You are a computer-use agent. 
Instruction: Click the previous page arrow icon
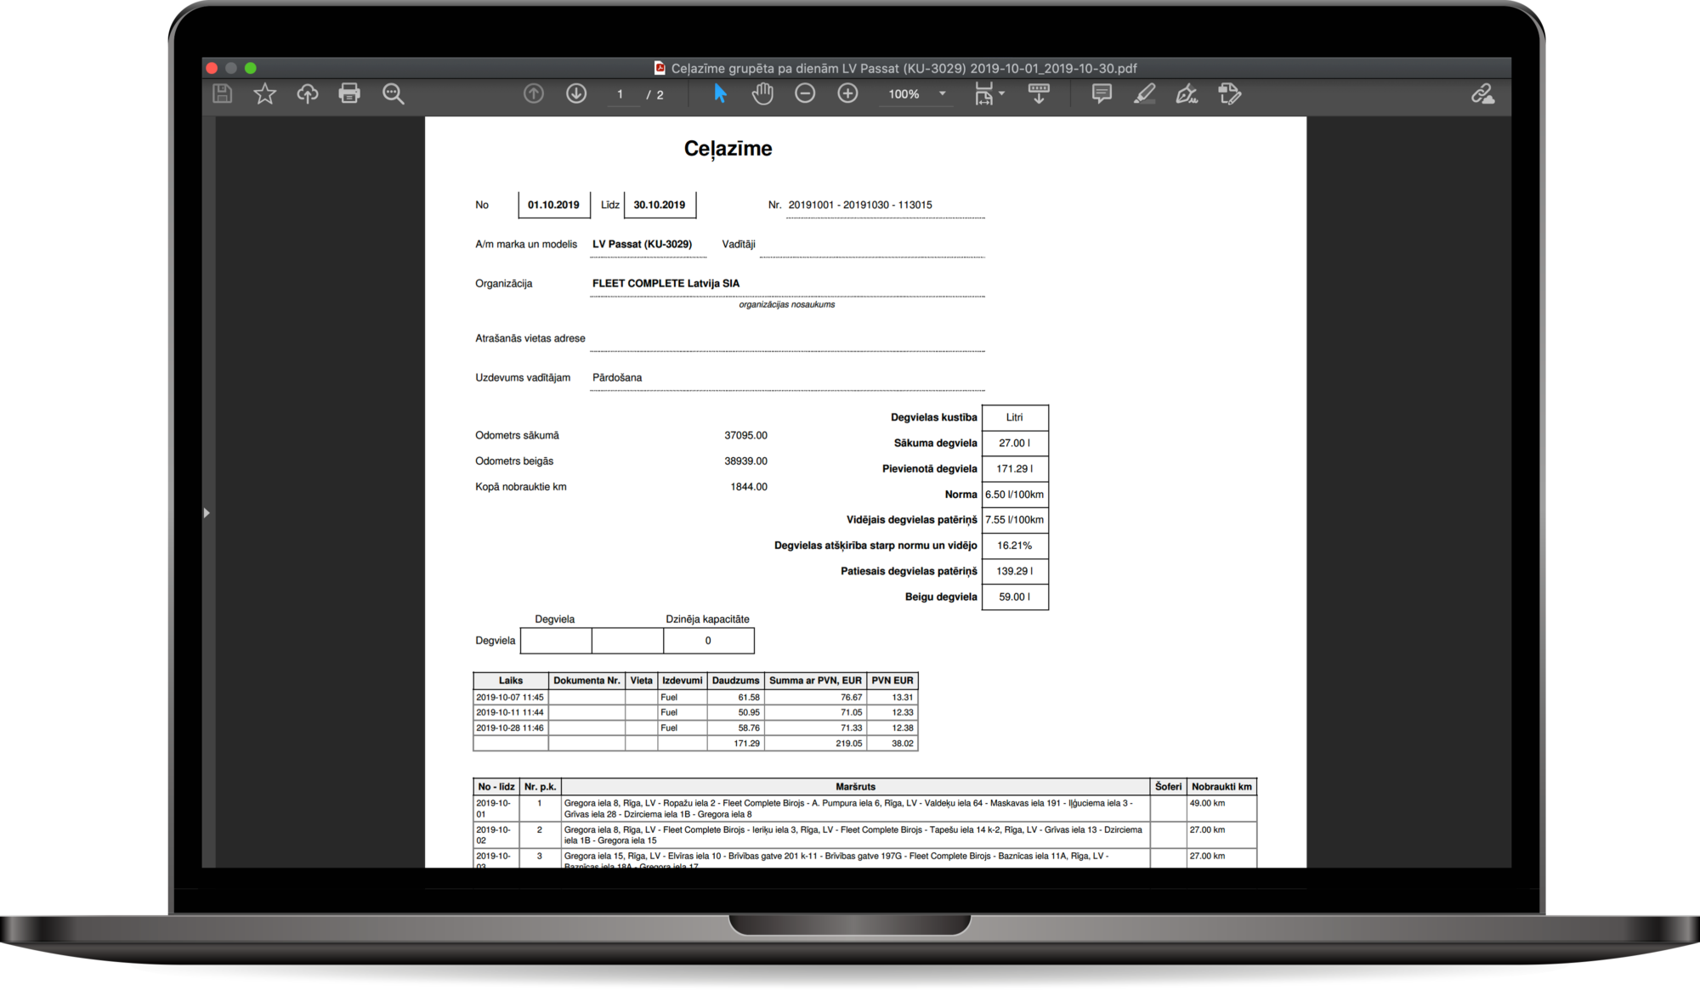534,93
